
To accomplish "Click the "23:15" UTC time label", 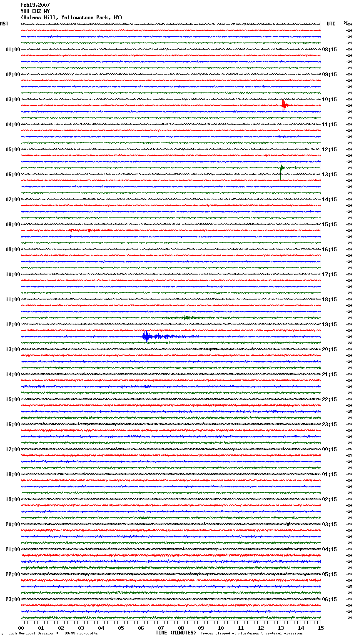I will click(329, 424).
